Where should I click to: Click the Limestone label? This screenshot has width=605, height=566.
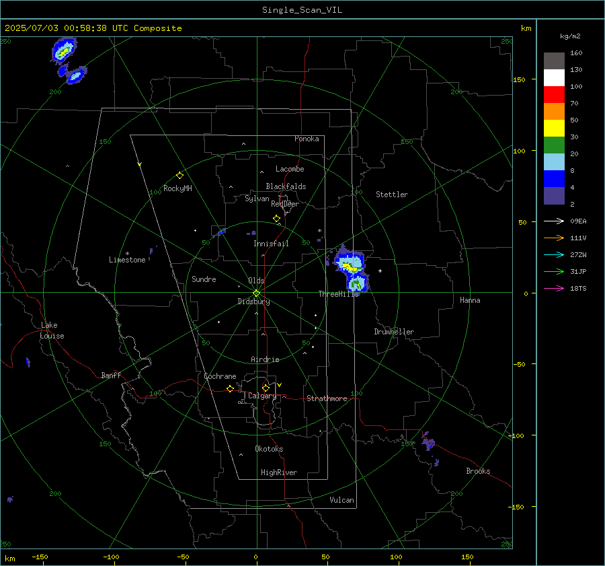[127, 260]
